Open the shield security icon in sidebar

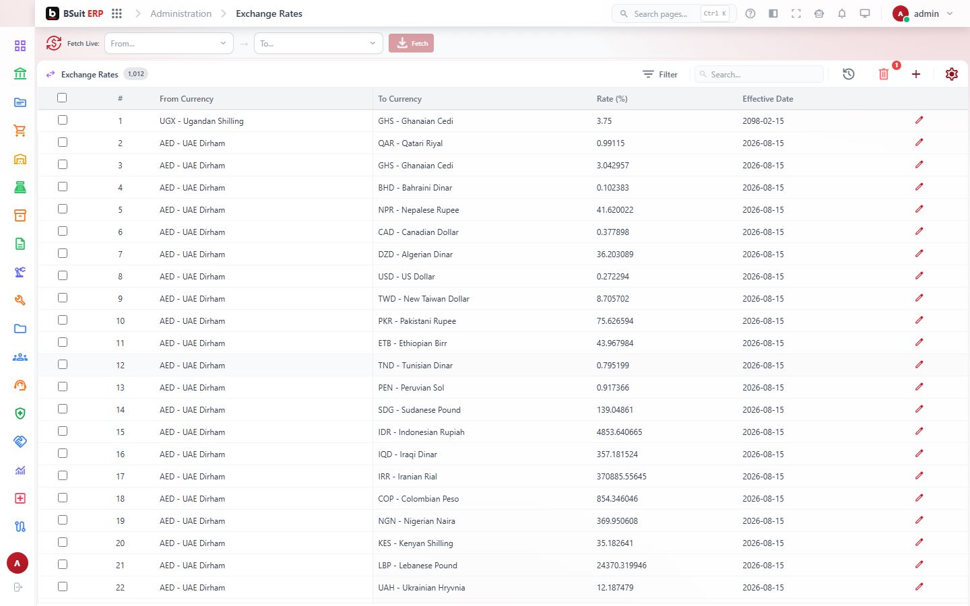[20, 413]
